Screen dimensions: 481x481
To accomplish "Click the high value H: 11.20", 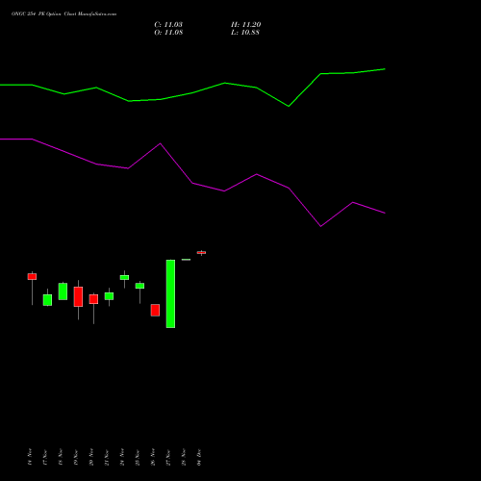I will click(245, 25).
